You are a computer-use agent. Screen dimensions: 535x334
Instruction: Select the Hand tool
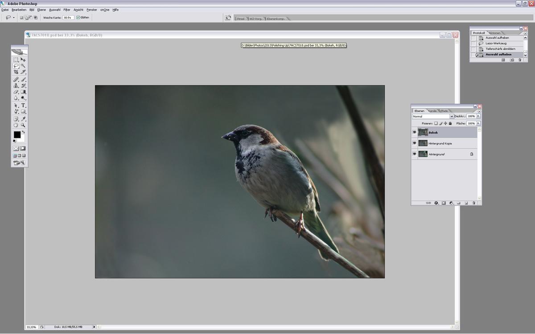tap(15, 125)
